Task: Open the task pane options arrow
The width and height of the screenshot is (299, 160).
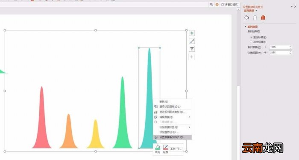Action: coord(292,7)
